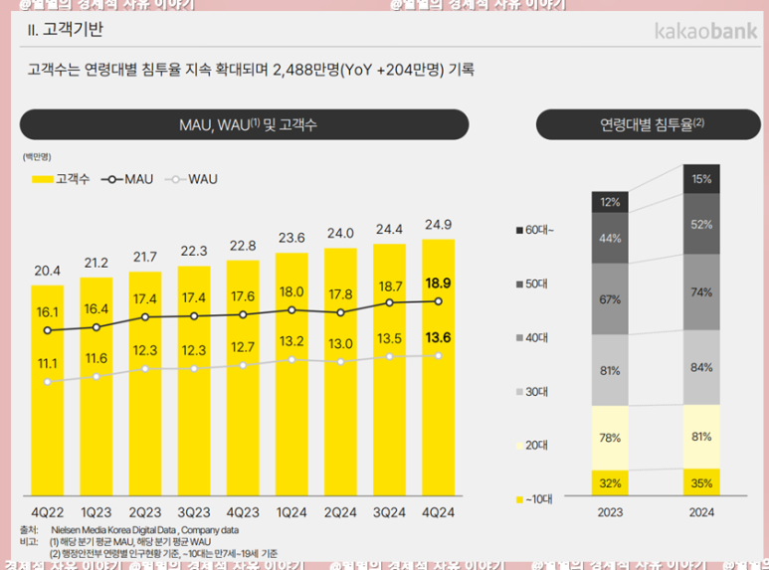Click the 21.2 customer count value
Image resolution: width=769 pixels, height=570 pixels.
(x=96, y=263)
